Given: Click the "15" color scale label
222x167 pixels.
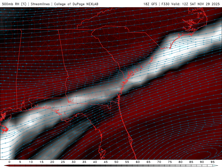Looking at the screenshot, I should click(x=41, y=162).
